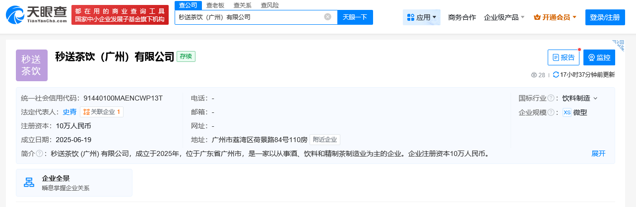
Task: Click the company title 秒送茶饮（广州）有限公司
Action: pos(115,56)
